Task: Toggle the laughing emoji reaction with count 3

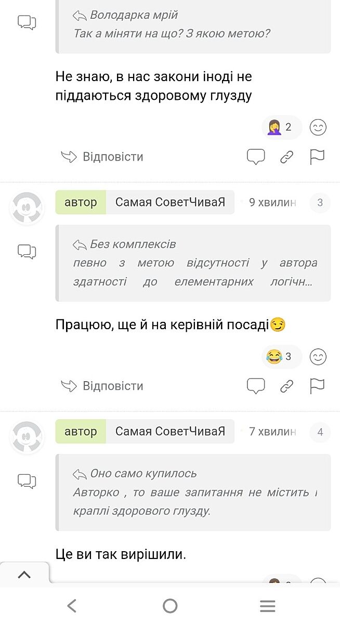Action: (x=280, y=357)
